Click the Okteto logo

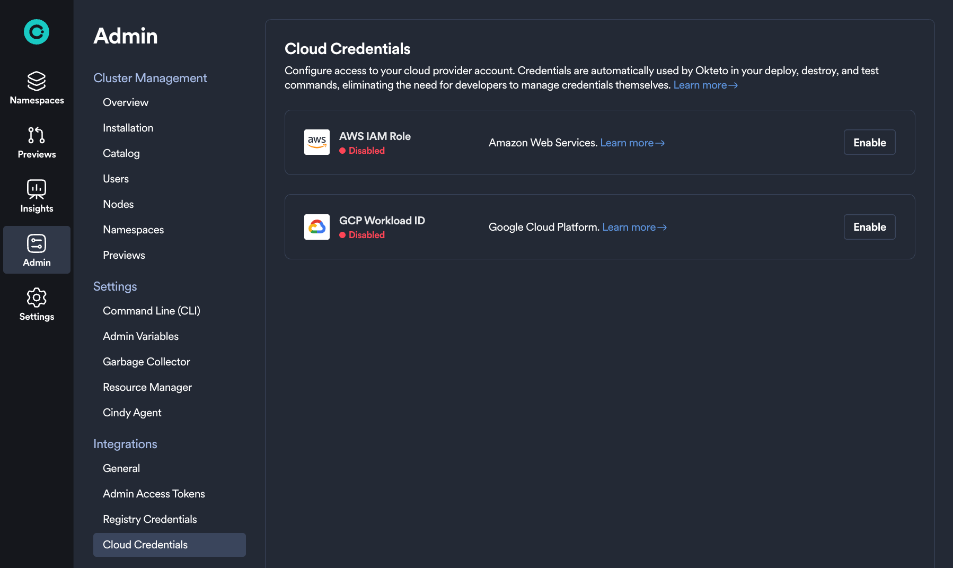(x=36, y=32)
